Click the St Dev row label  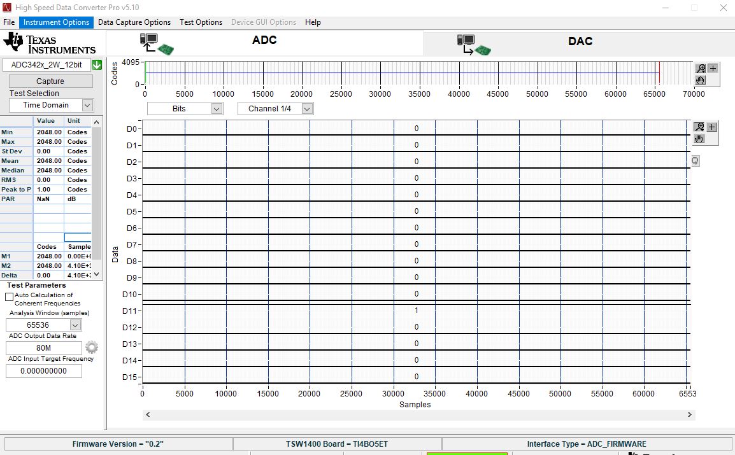tap(16, 151)
